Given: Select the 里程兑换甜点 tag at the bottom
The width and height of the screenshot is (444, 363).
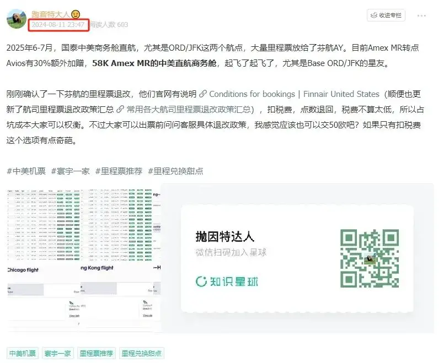Looking at the screenshot, I should pyautogui.click(x=142, y=353).
